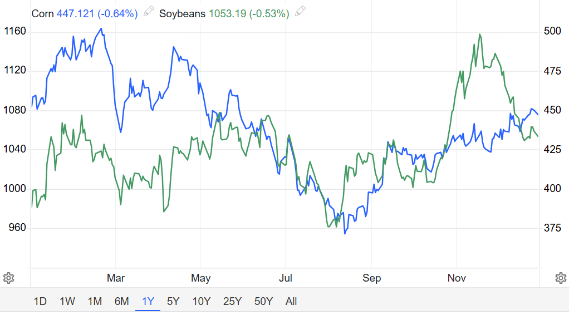Screen dimensions: 569x315
Task: Switch to the 1W time range
Action: click(x=67, y=302)
